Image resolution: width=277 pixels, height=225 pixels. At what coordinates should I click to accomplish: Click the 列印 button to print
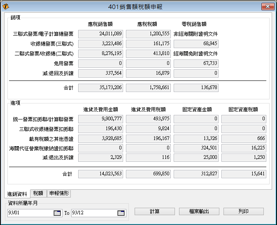[243, 211]
